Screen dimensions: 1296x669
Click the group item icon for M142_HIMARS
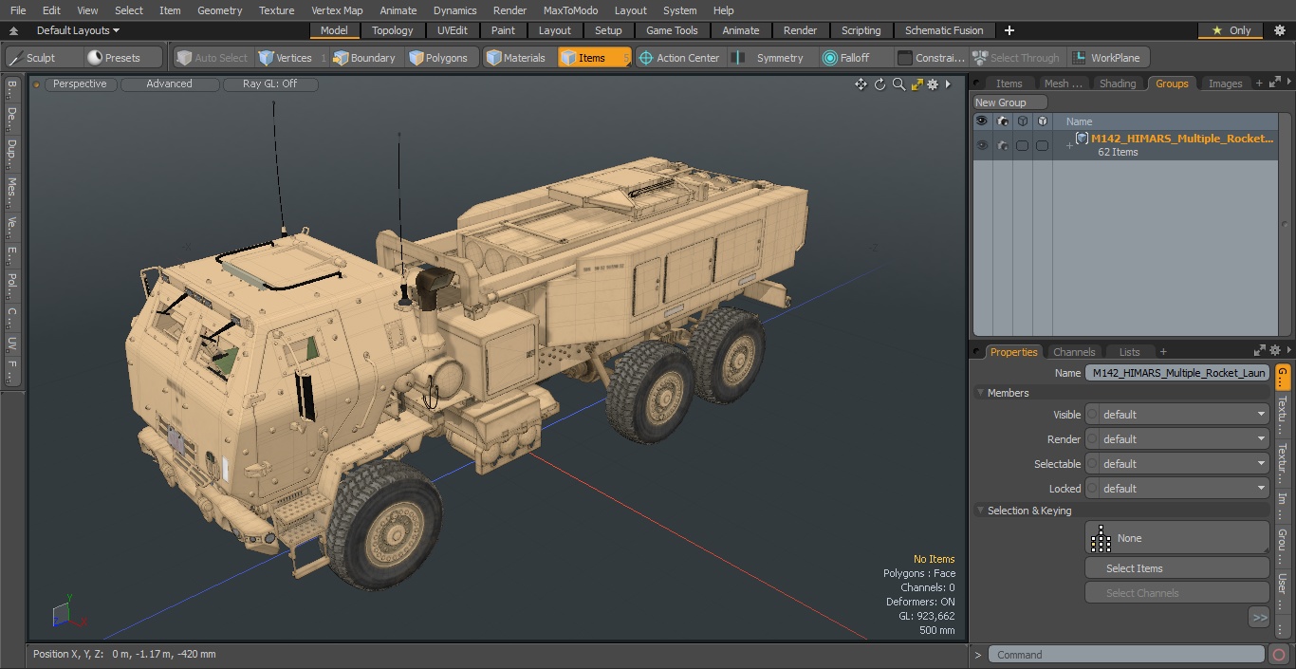1082,139
